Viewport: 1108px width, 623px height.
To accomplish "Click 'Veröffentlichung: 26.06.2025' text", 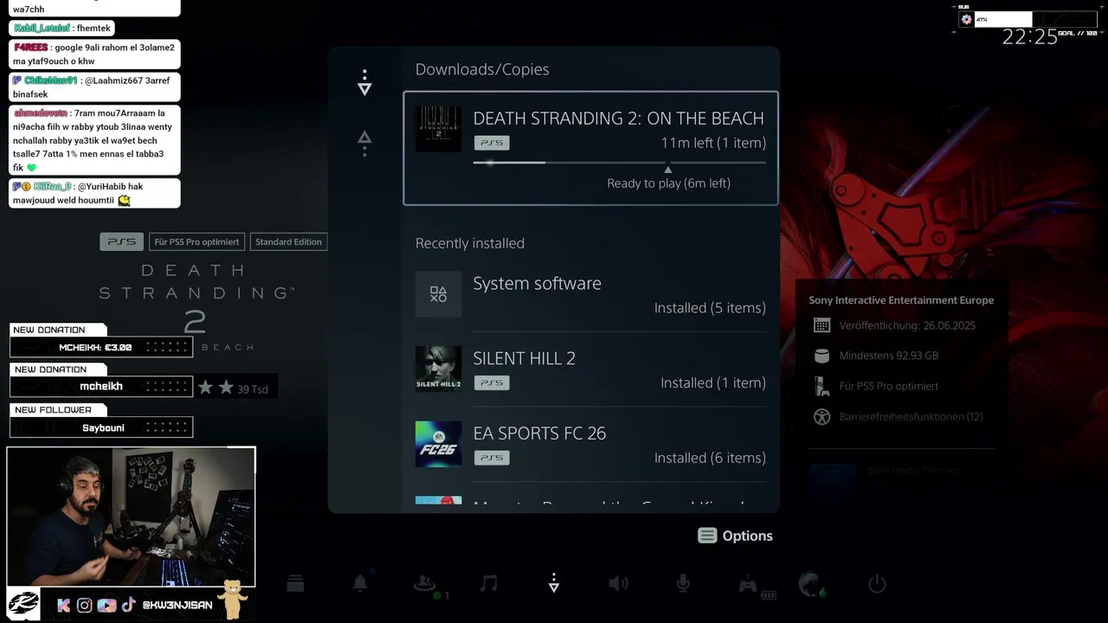I will coord(907,325).
